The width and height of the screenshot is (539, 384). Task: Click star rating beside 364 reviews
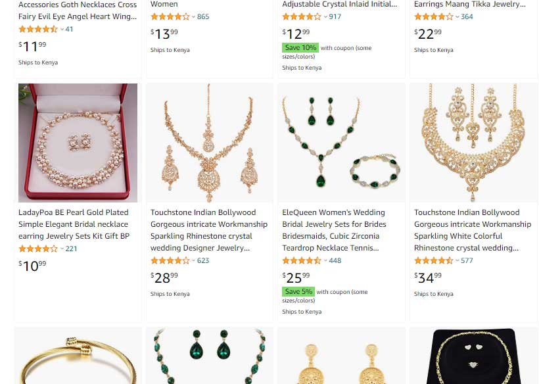click(434, 16)
